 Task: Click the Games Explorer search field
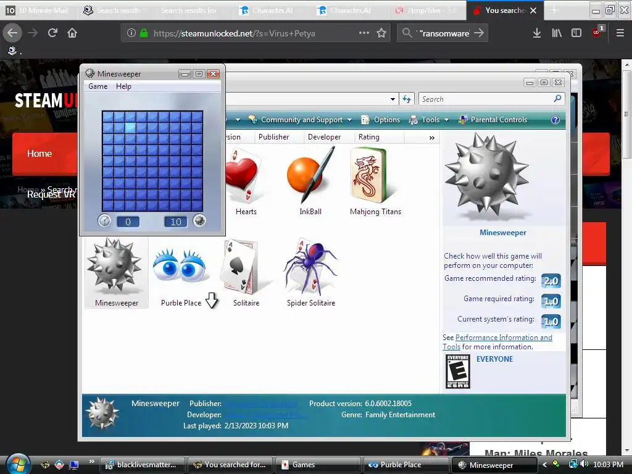pos(486,99)
